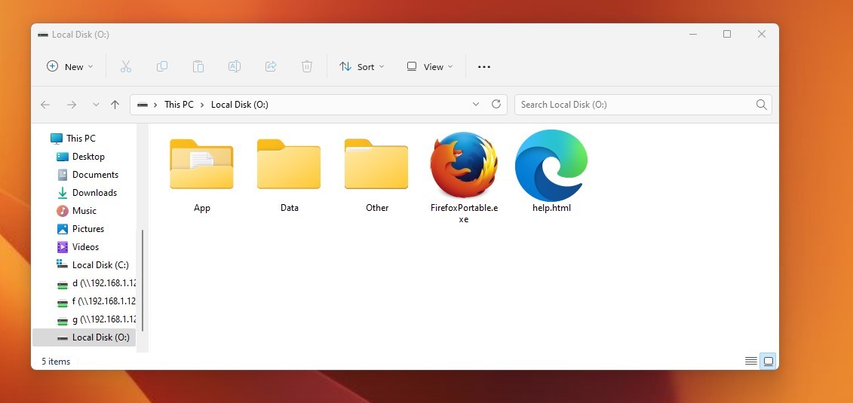The image size is (853, 403).
Task: Expand address bar history chevron
Action: click(476, 104)
